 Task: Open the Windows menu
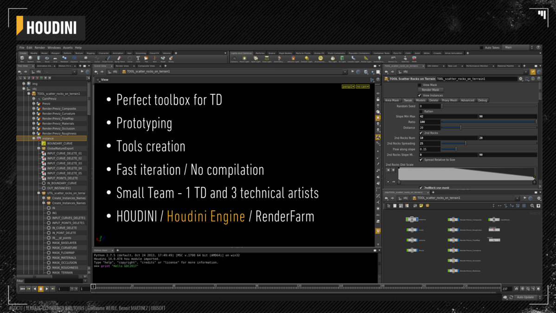coord(54,48)
